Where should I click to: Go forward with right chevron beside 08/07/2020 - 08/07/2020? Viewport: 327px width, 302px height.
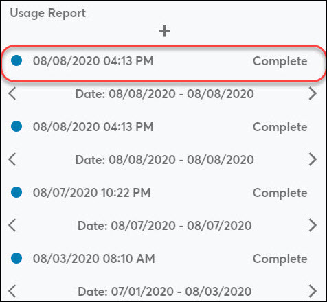click(313, 225)
